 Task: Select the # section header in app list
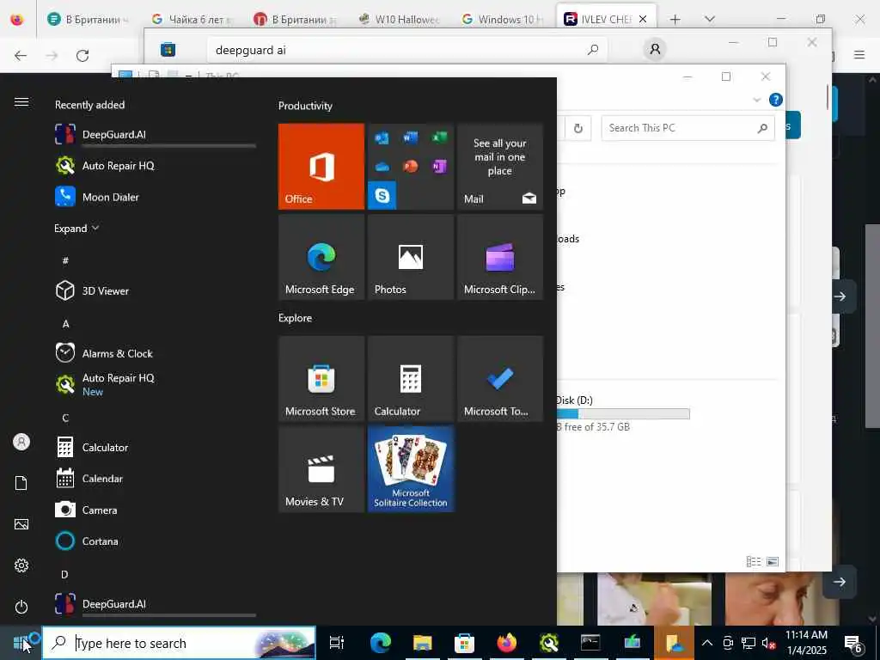pyautogui.click(x=65, y=260)
